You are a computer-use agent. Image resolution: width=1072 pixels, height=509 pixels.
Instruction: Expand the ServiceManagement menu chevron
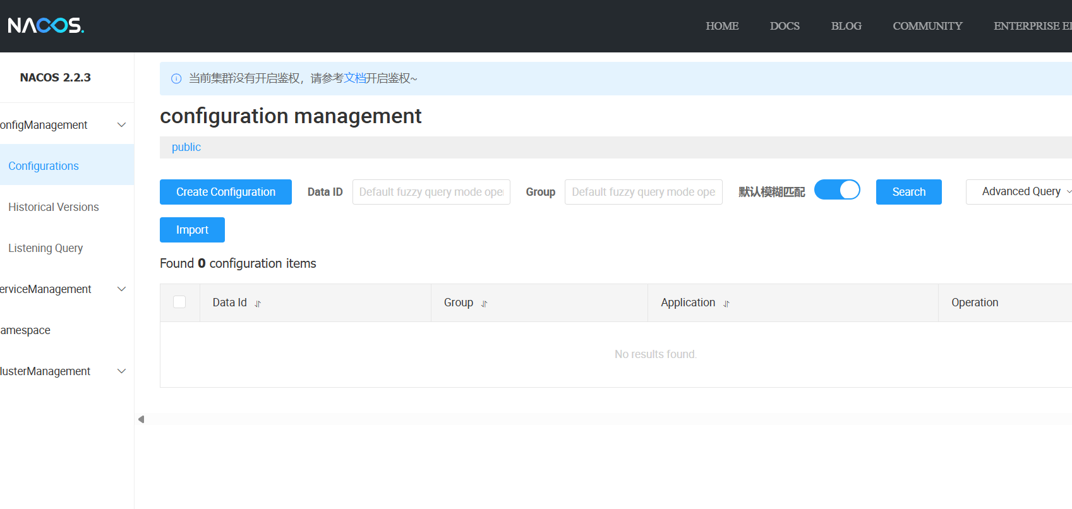click(122, 289)
